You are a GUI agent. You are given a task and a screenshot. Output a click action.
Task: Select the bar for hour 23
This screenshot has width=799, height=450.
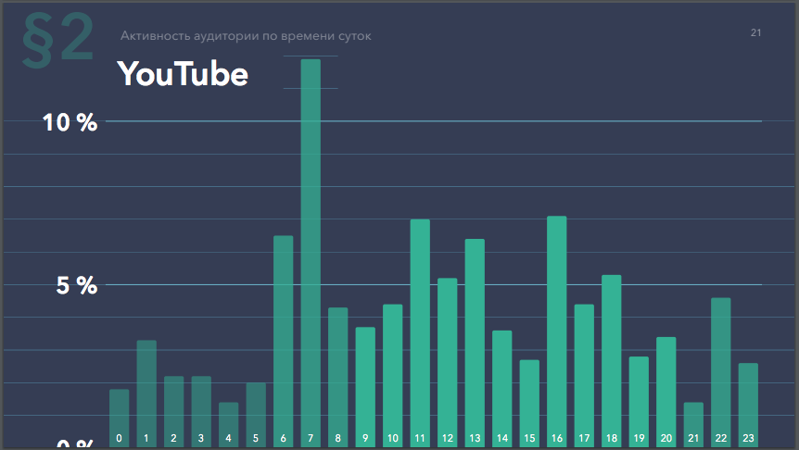(x=749, y=406)
